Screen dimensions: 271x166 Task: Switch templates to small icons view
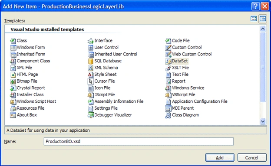coord(263,19)
